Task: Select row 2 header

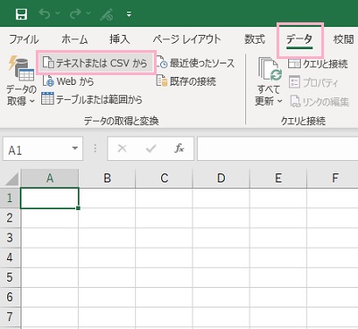Action: [10, 218]
